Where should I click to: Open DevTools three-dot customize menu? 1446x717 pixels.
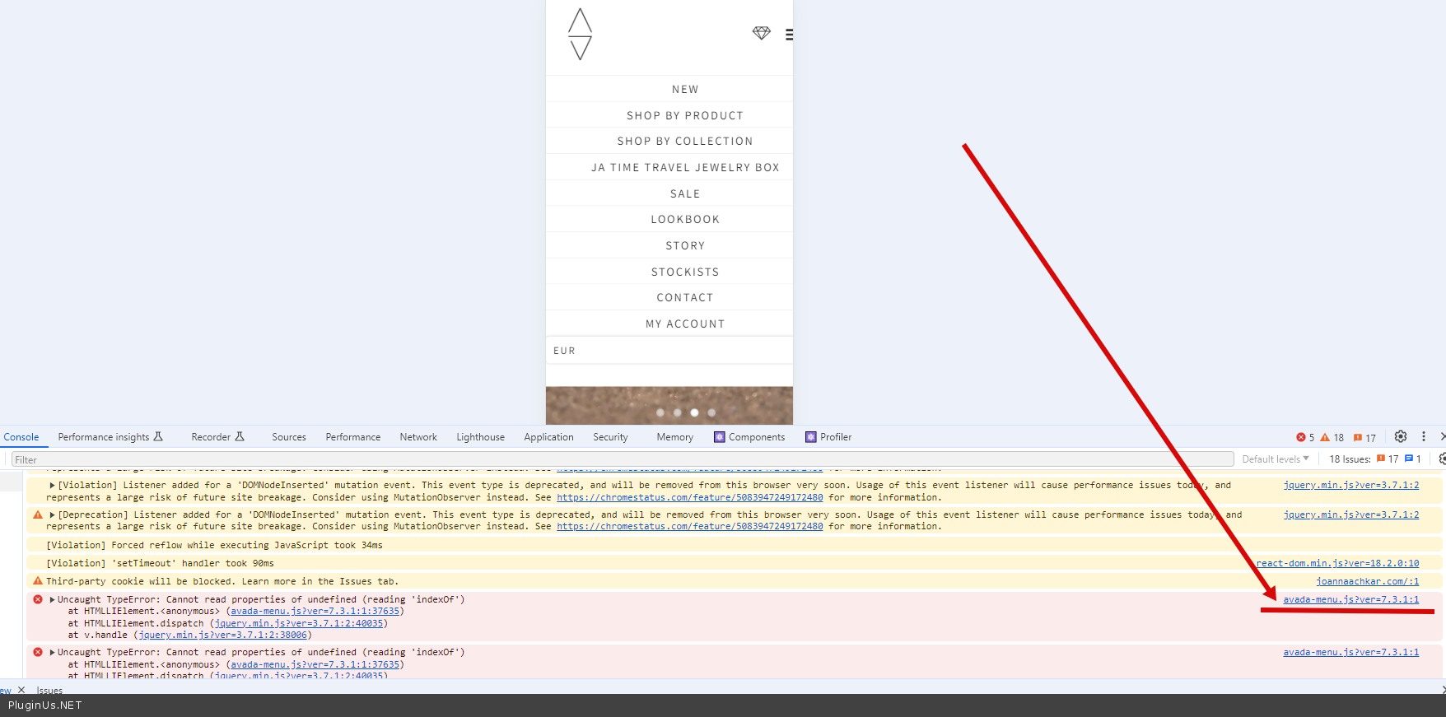pos(1423,437)
